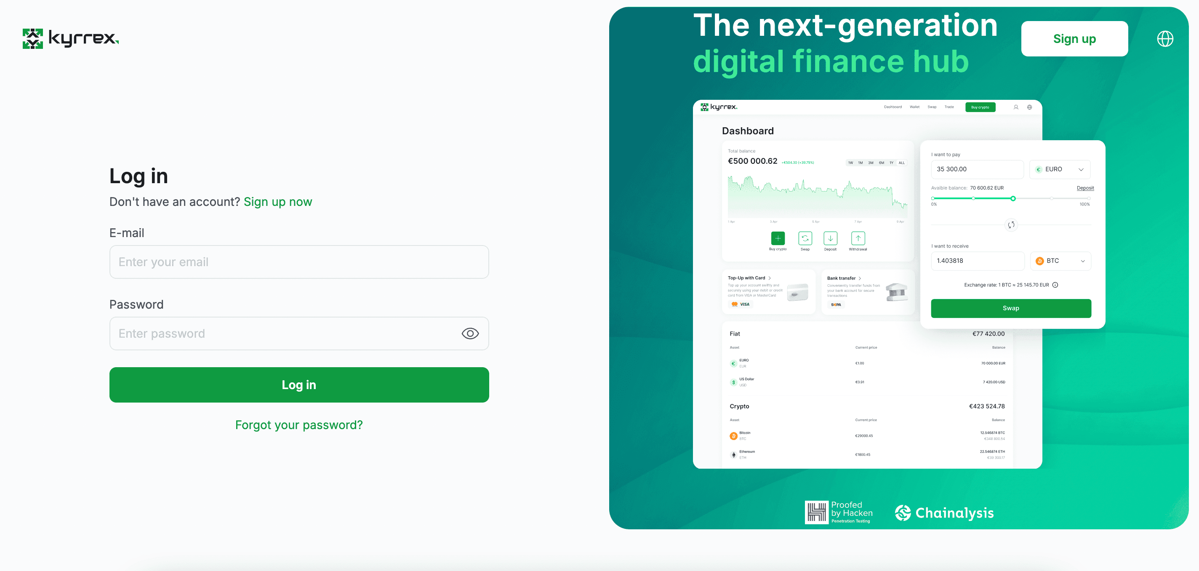
Task: Click the email input field
Action: 299,262
